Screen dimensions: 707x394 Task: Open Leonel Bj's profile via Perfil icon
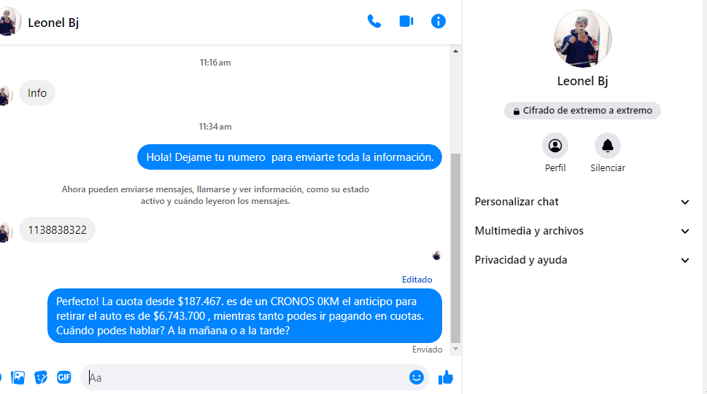click(x=555, y=146)
